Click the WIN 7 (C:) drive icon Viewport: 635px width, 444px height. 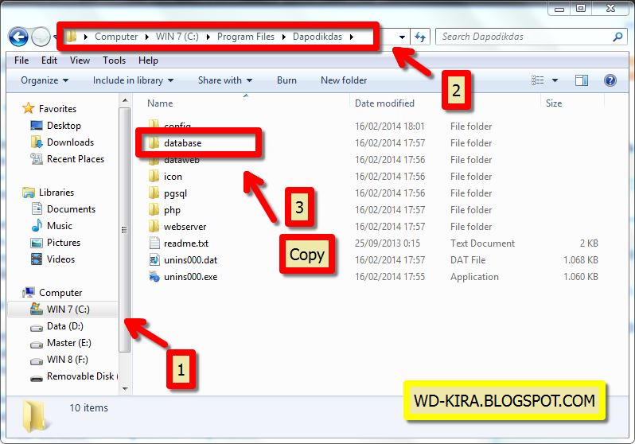(x=37, y=309)
